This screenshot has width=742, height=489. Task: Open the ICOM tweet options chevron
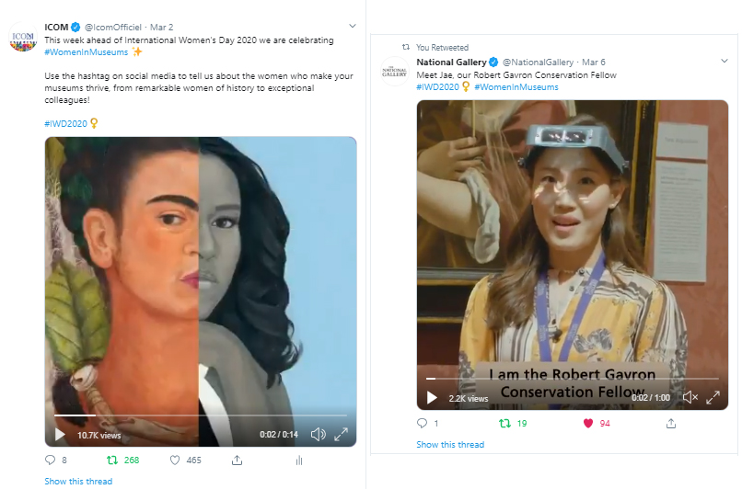tap(353, 25)
